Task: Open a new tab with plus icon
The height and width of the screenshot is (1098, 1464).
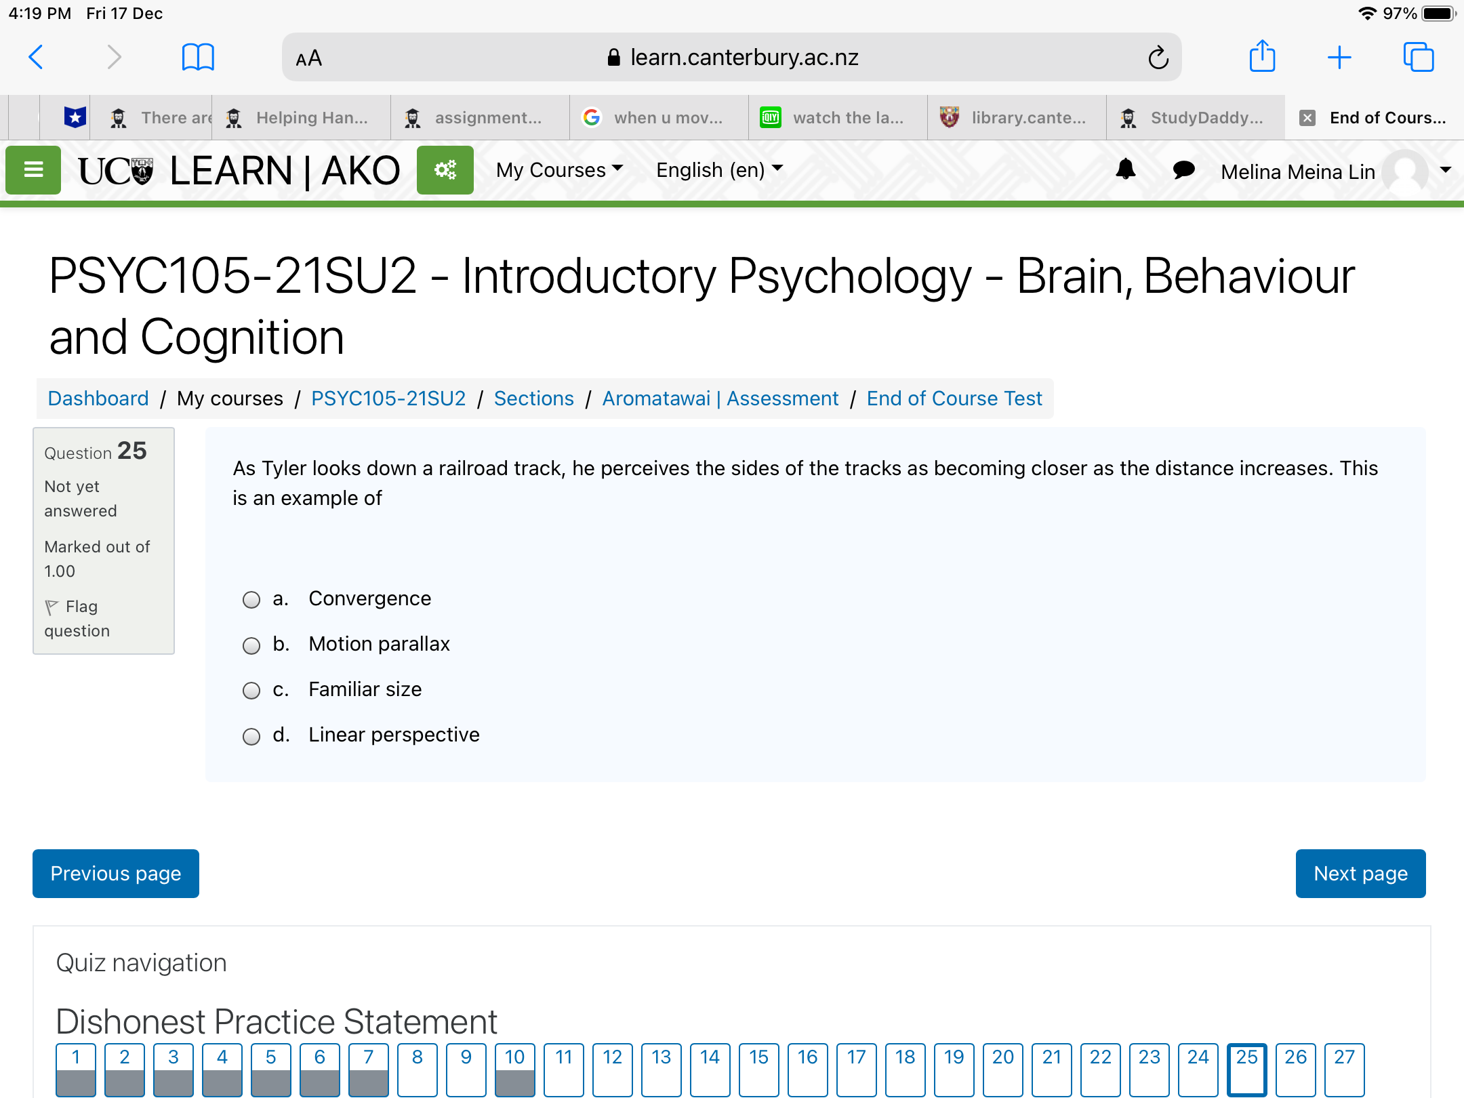Action: [1339, 58]
